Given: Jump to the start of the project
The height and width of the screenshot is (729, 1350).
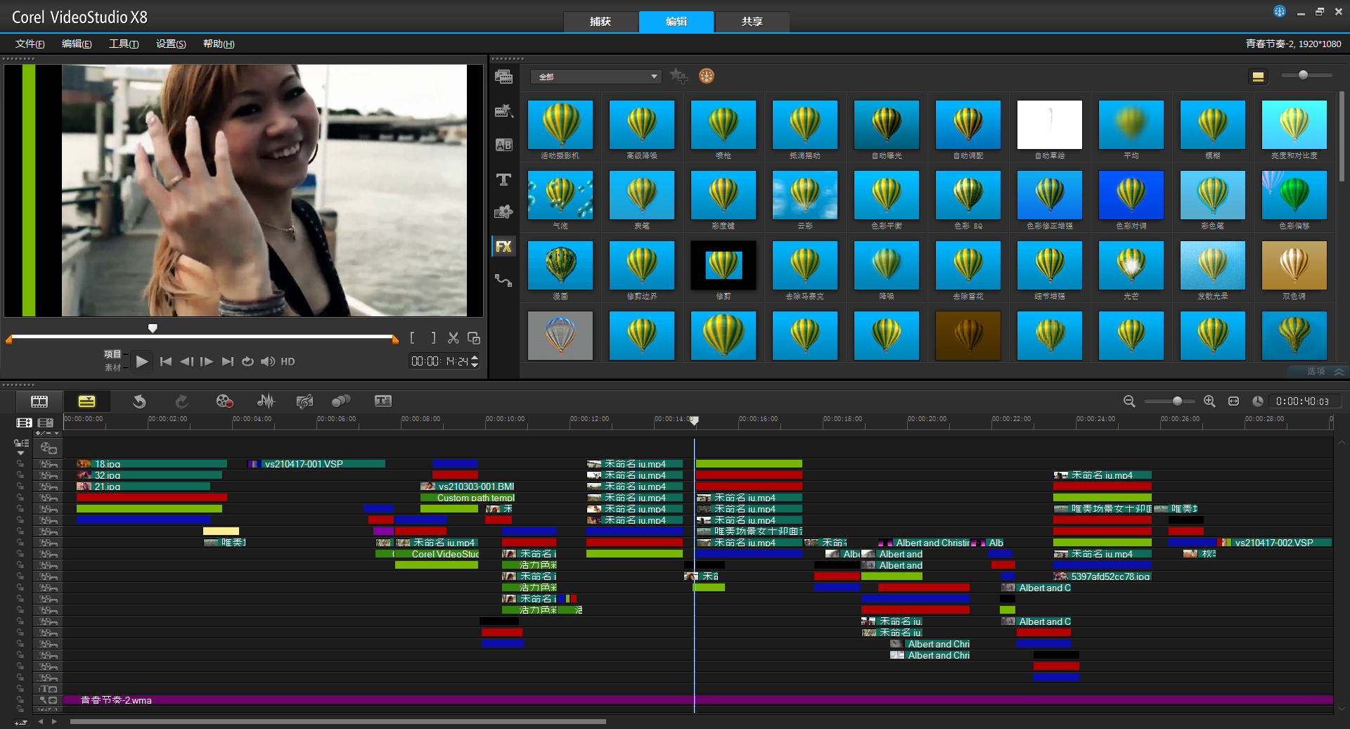Looking at the screenshot, I should 166,361.
